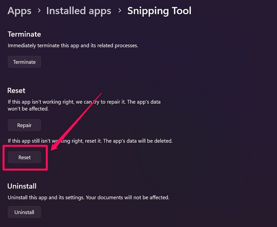Click the Snipping Tool page title
Image resolution: width=277 pixels, height=227 pixels.
pyautogui.click(x=159, y=11)
